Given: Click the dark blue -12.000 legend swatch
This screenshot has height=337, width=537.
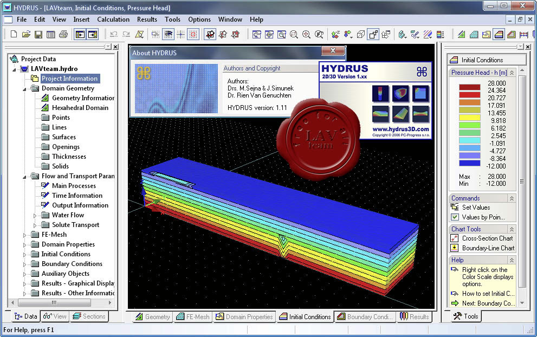Looking at the screenshot, I should pyautogui.click(x=469, y=163).
